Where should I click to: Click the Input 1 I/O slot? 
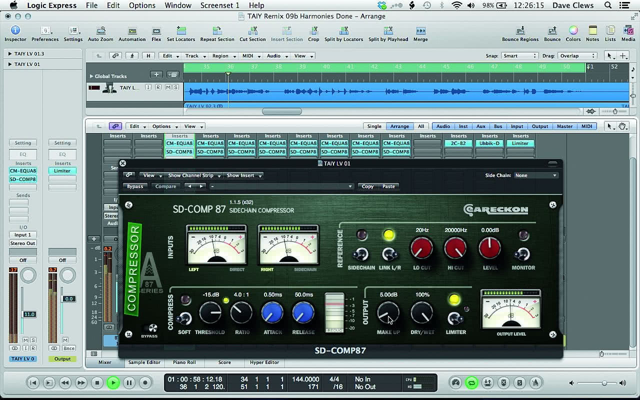tap(22, 235)
